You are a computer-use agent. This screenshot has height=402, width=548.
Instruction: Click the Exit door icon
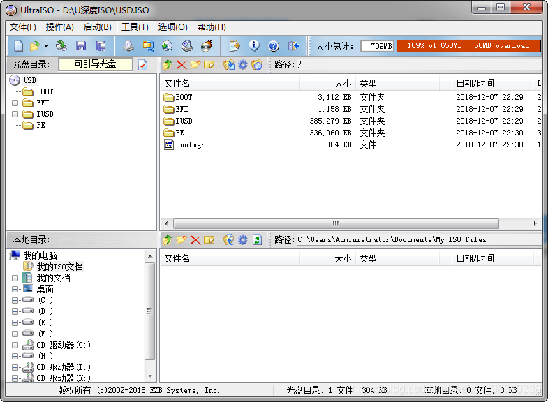(x=293, y=46)
